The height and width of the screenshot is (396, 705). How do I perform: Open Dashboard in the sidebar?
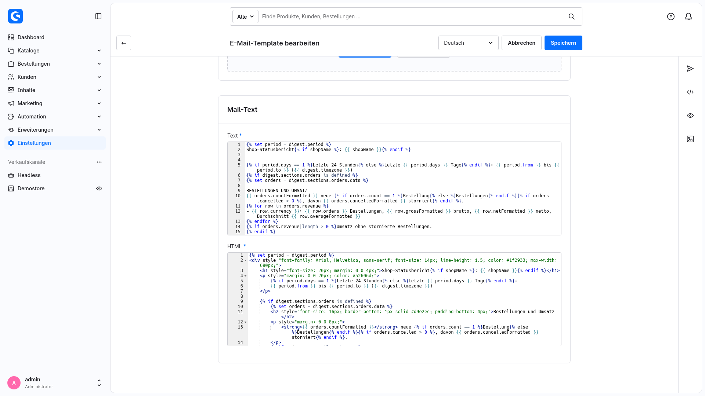tap(55, 37)
